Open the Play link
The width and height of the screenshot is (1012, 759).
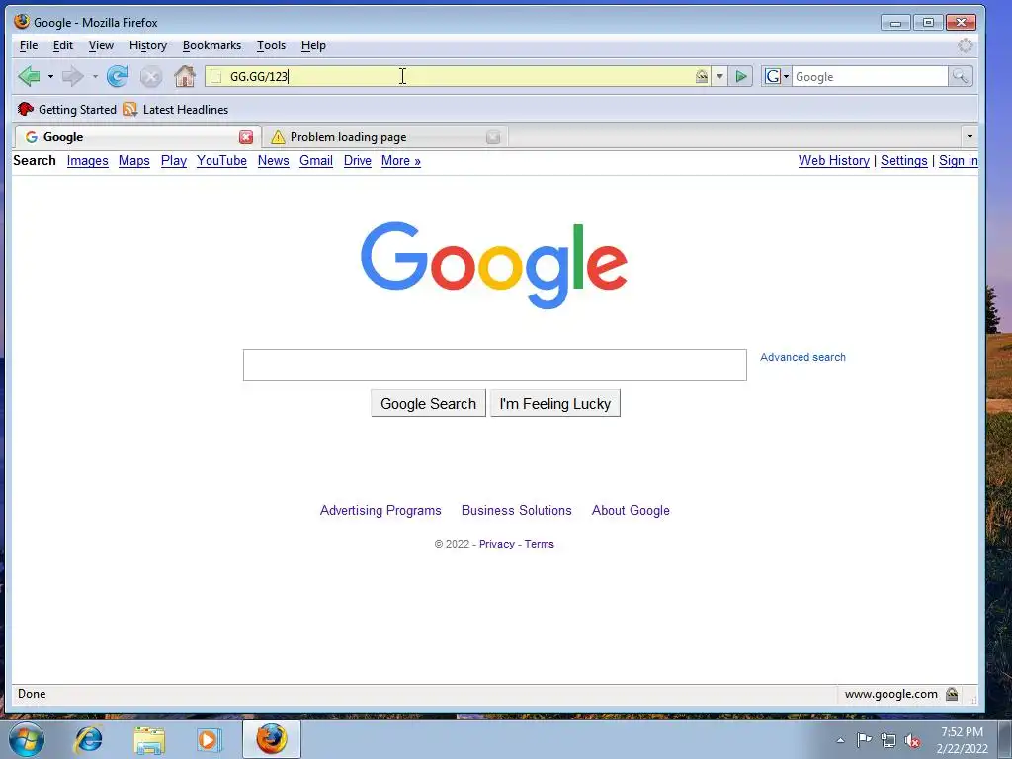pos(174,161)
